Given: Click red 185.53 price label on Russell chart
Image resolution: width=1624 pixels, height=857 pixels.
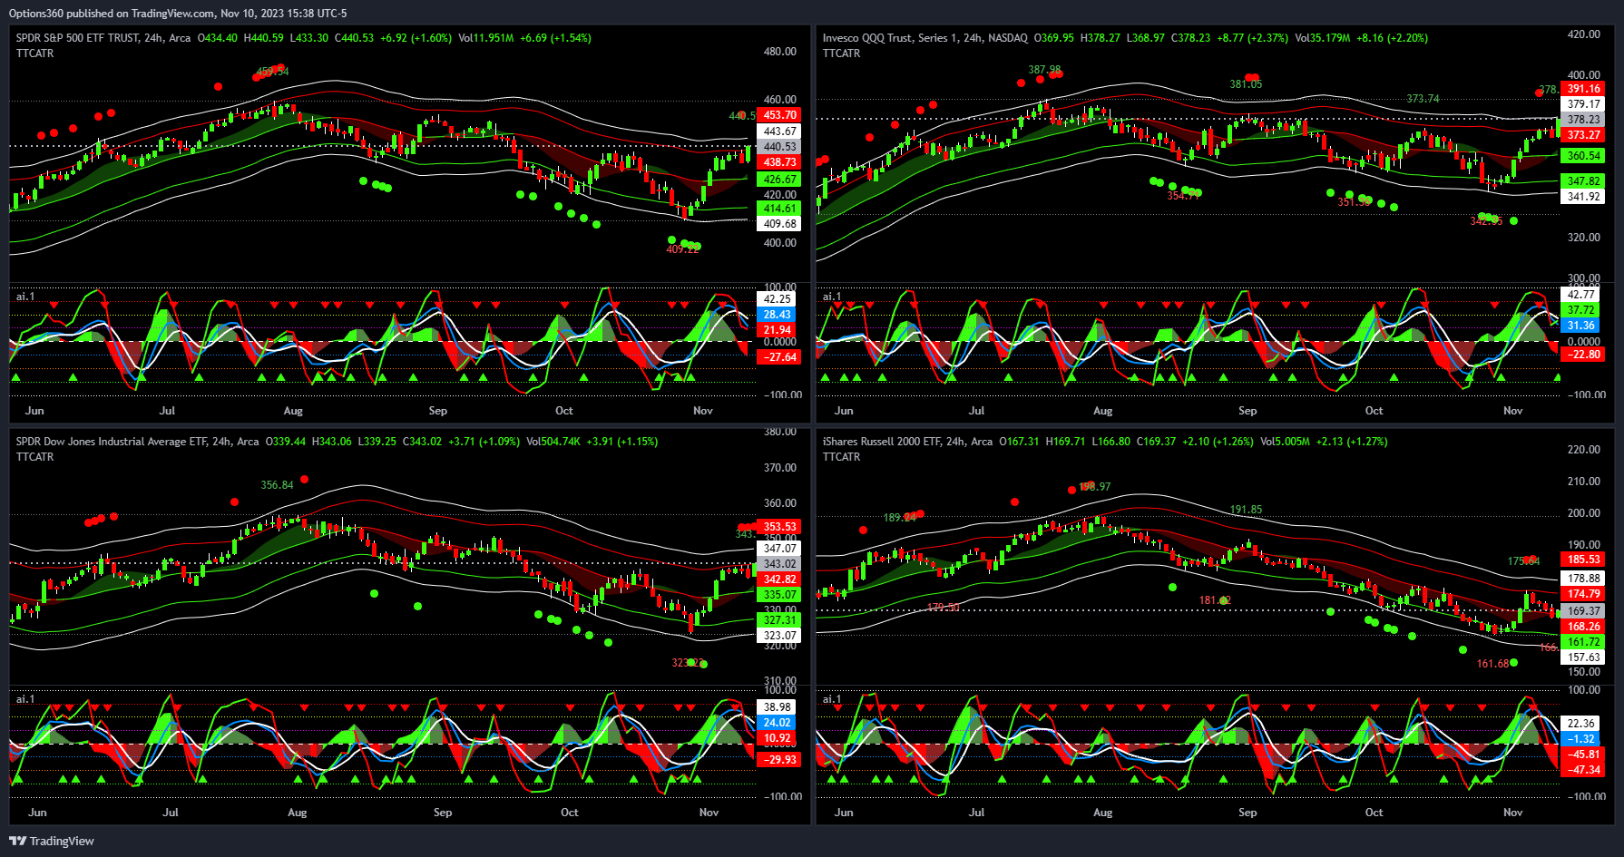Looking at the screenshot, I should click(x=1584, y=560).
